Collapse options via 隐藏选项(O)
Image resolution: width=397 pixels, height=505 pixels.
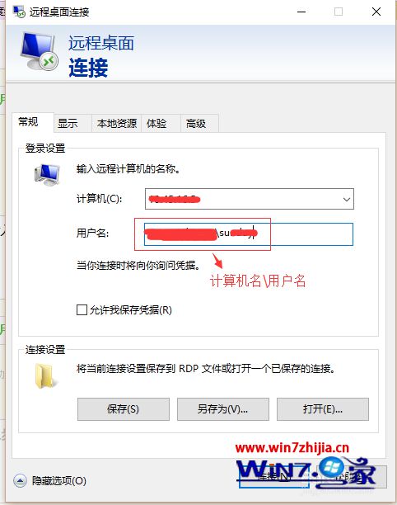[x=58, y=481]
